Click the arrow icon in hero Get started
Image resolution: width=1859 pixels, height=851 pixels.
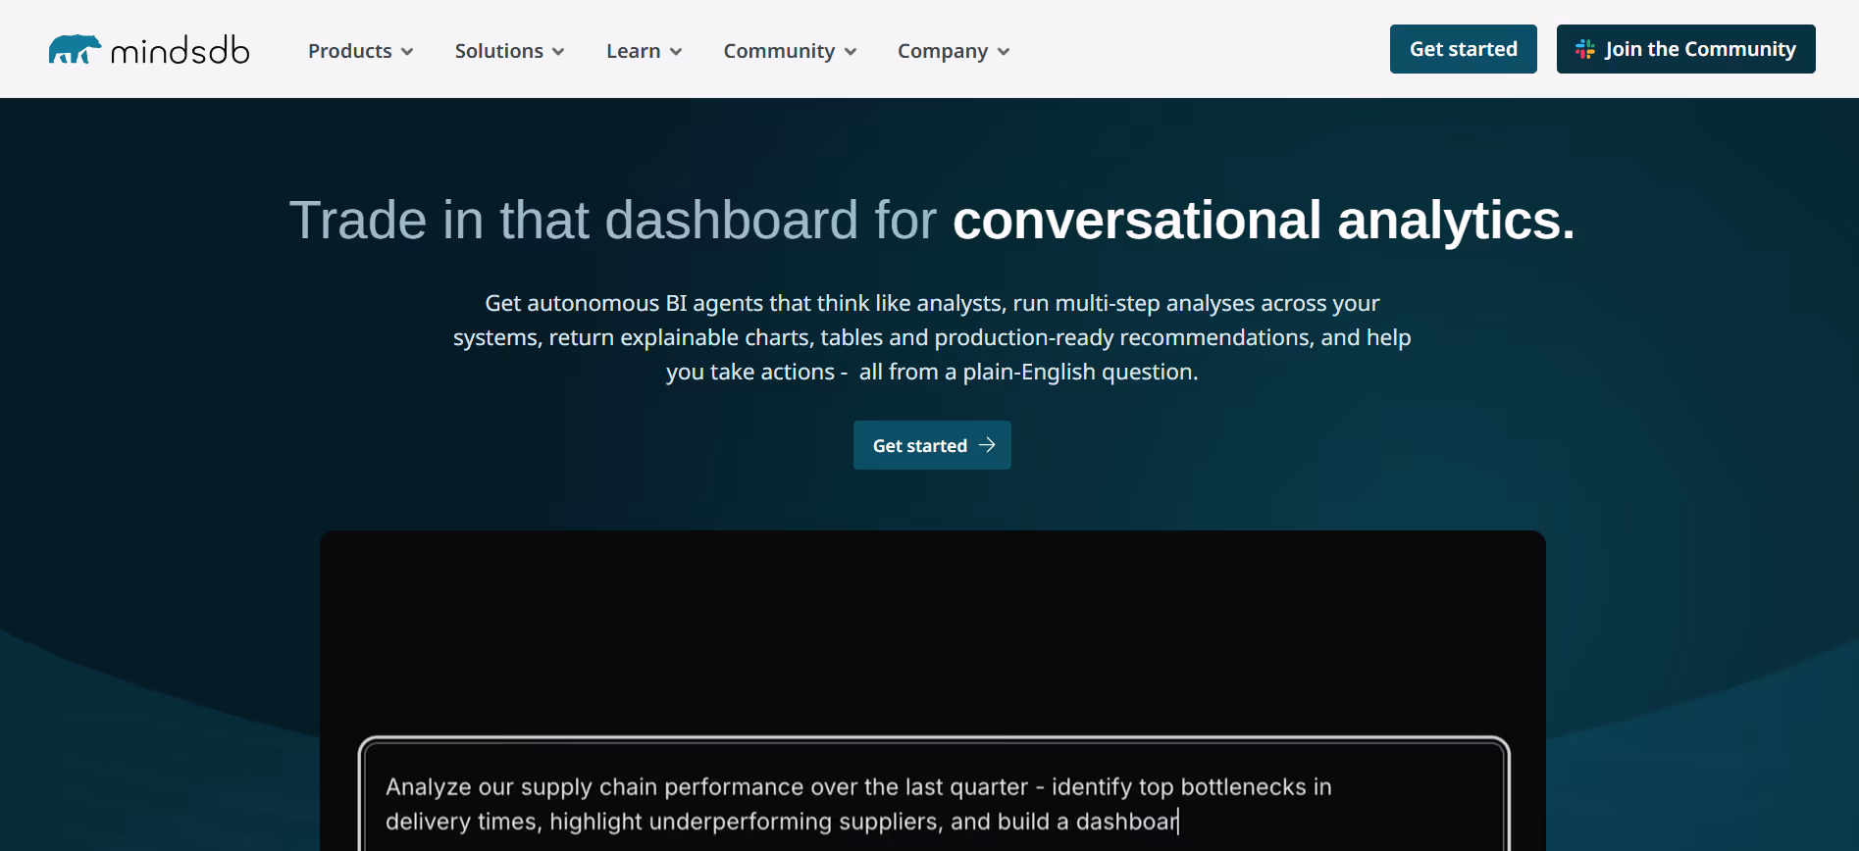[987, 445]
